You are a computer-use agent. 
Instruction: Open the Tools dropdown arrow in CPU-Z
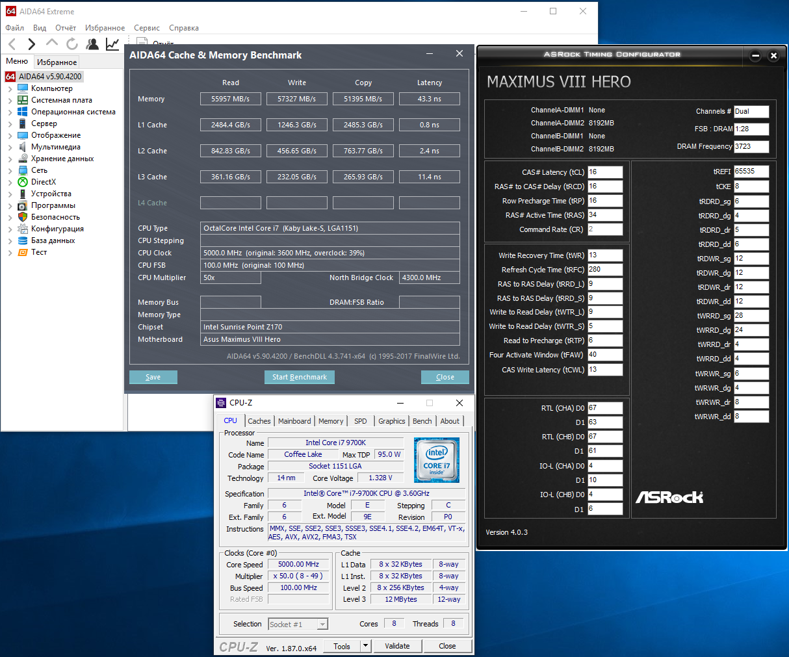click(365, 646)
